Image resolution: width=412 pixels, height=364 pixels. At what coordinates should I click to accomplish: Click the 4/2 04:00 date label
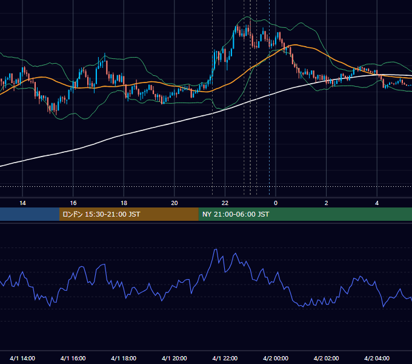(x=377, y=358)
